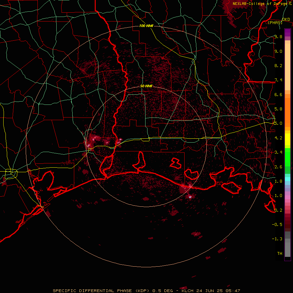293x293 pixels.
Task: Pick the cyan legend swatch near 1.8
Action: click(287, 179)
